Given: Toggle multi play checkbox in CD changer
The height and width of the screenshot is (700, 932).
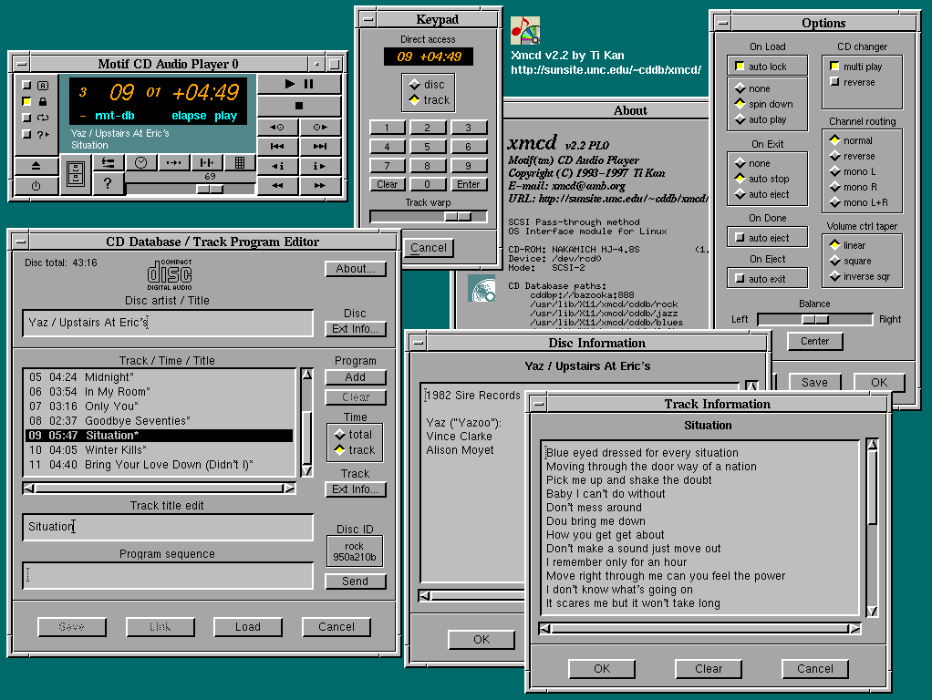Looking at the screenshot, I should [834, 66].
